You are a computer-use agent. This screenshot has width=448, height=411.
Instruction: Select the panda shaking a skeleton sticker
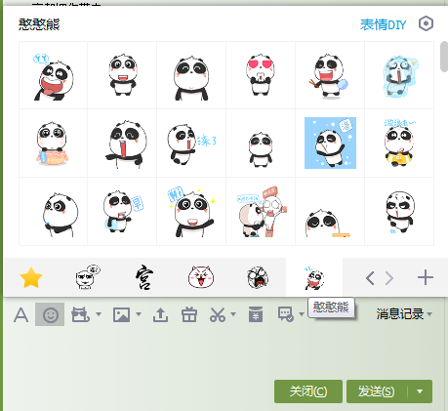point(261,212)
